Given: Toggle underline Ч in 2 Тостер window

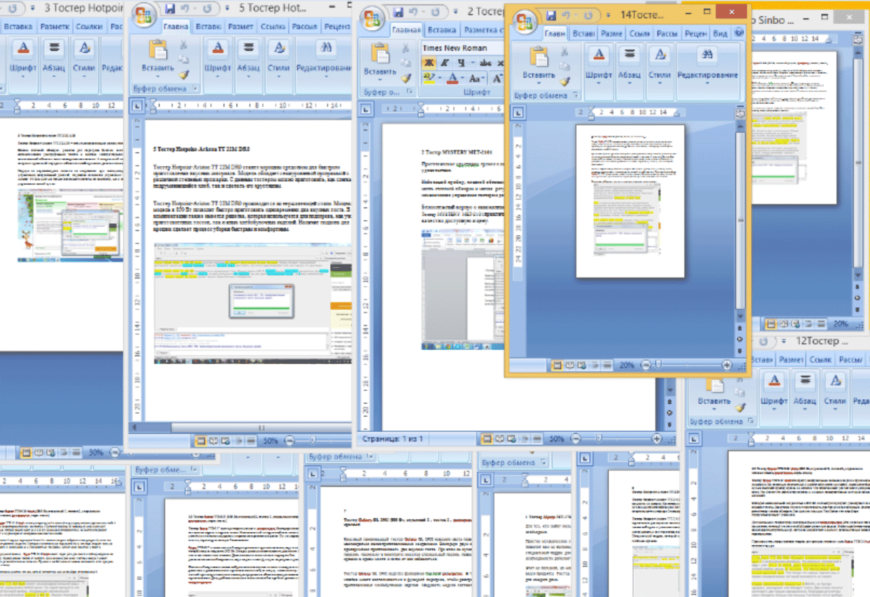Looking at the screenshot, I should point(460,63).
